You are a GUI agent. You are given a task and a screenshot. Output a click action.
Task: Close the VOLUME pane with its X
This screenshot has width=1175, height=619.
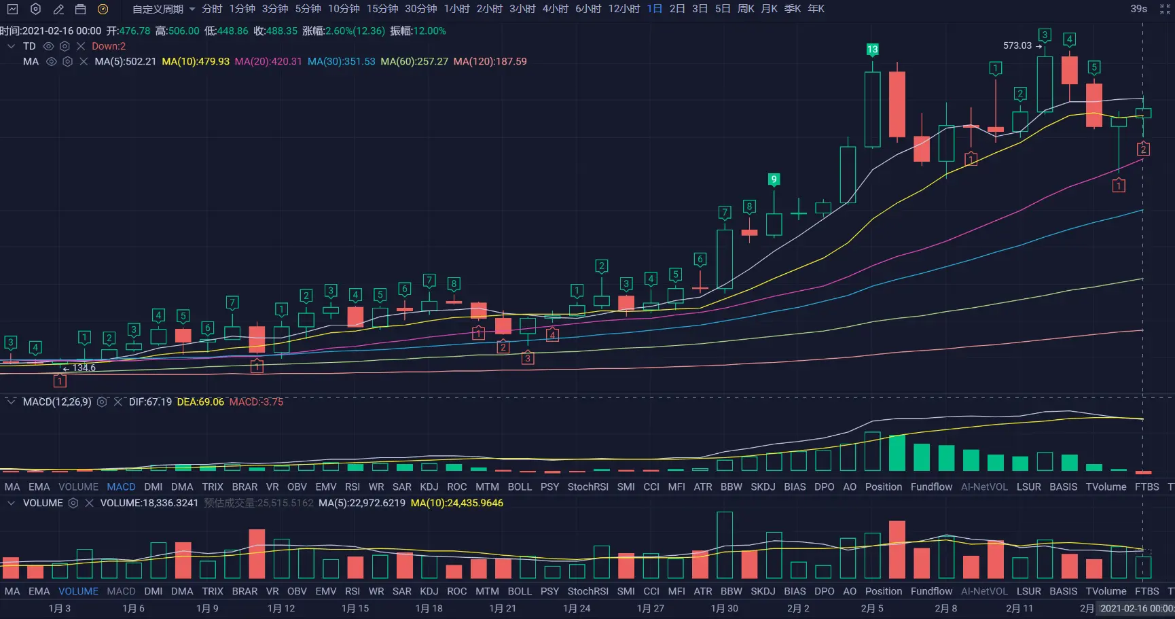click(89, 503)
